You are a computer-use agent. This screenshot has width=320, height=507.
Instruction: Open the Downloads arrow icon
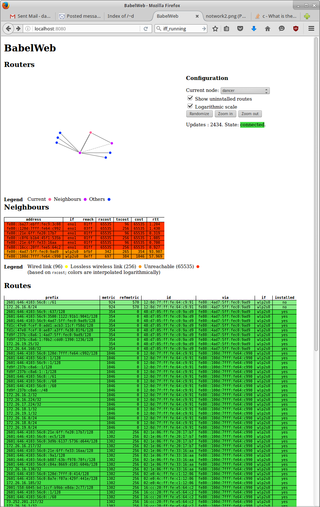tap(254, 29)
